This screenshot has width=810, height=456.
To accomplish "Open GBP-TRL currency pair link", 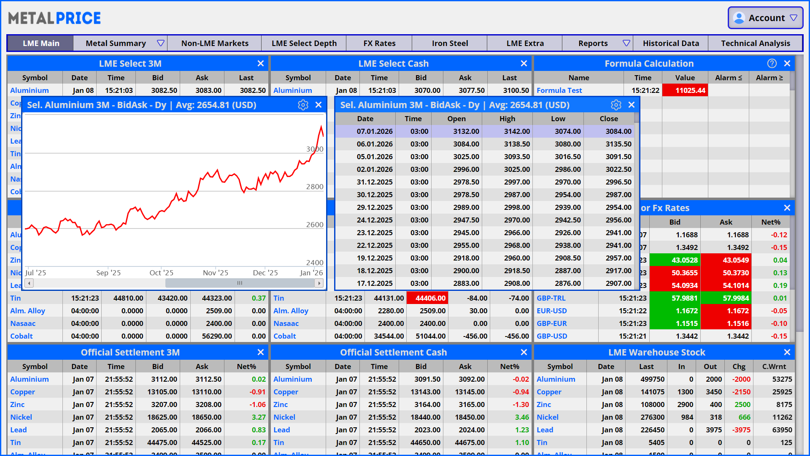I will [x=551, y=298].
